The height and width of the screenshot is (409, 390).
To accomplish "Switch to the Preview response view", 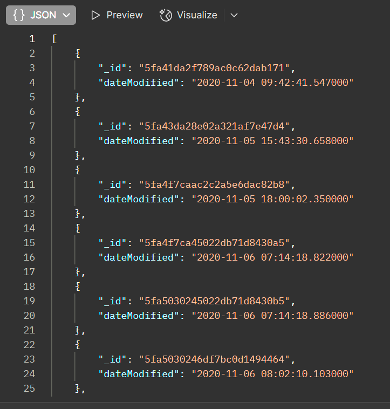I will (x=124, y=15).
